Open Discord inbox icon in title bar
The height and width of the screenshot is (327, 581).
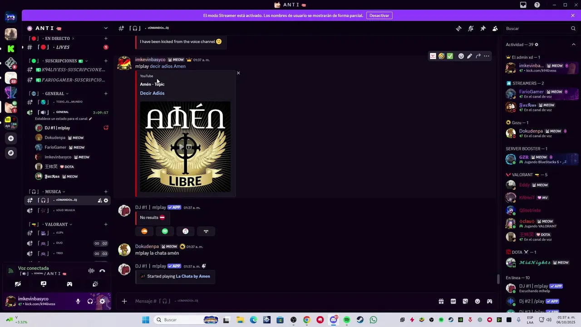click(x=523, y=5)
